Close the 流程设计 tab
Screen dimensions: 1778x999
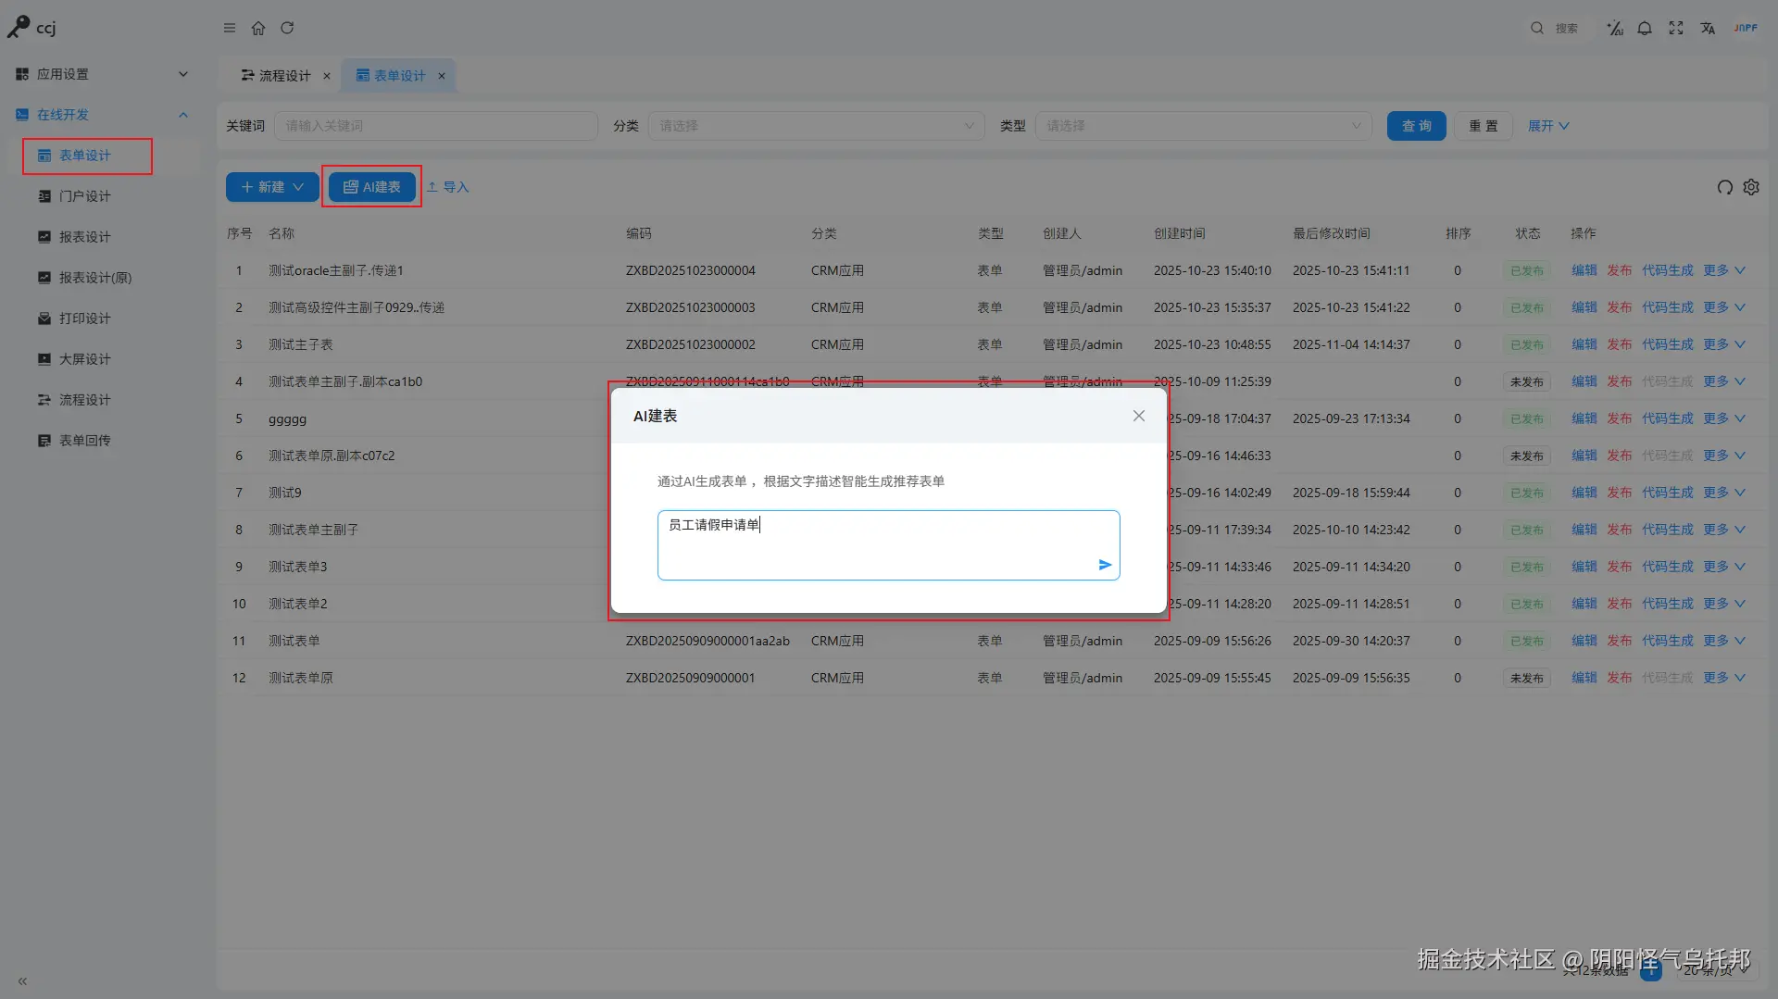(327, 76)
